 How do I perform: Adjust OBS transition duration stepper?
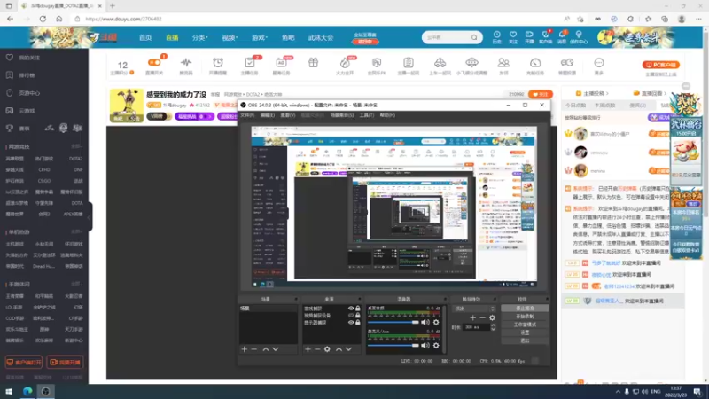493,327
